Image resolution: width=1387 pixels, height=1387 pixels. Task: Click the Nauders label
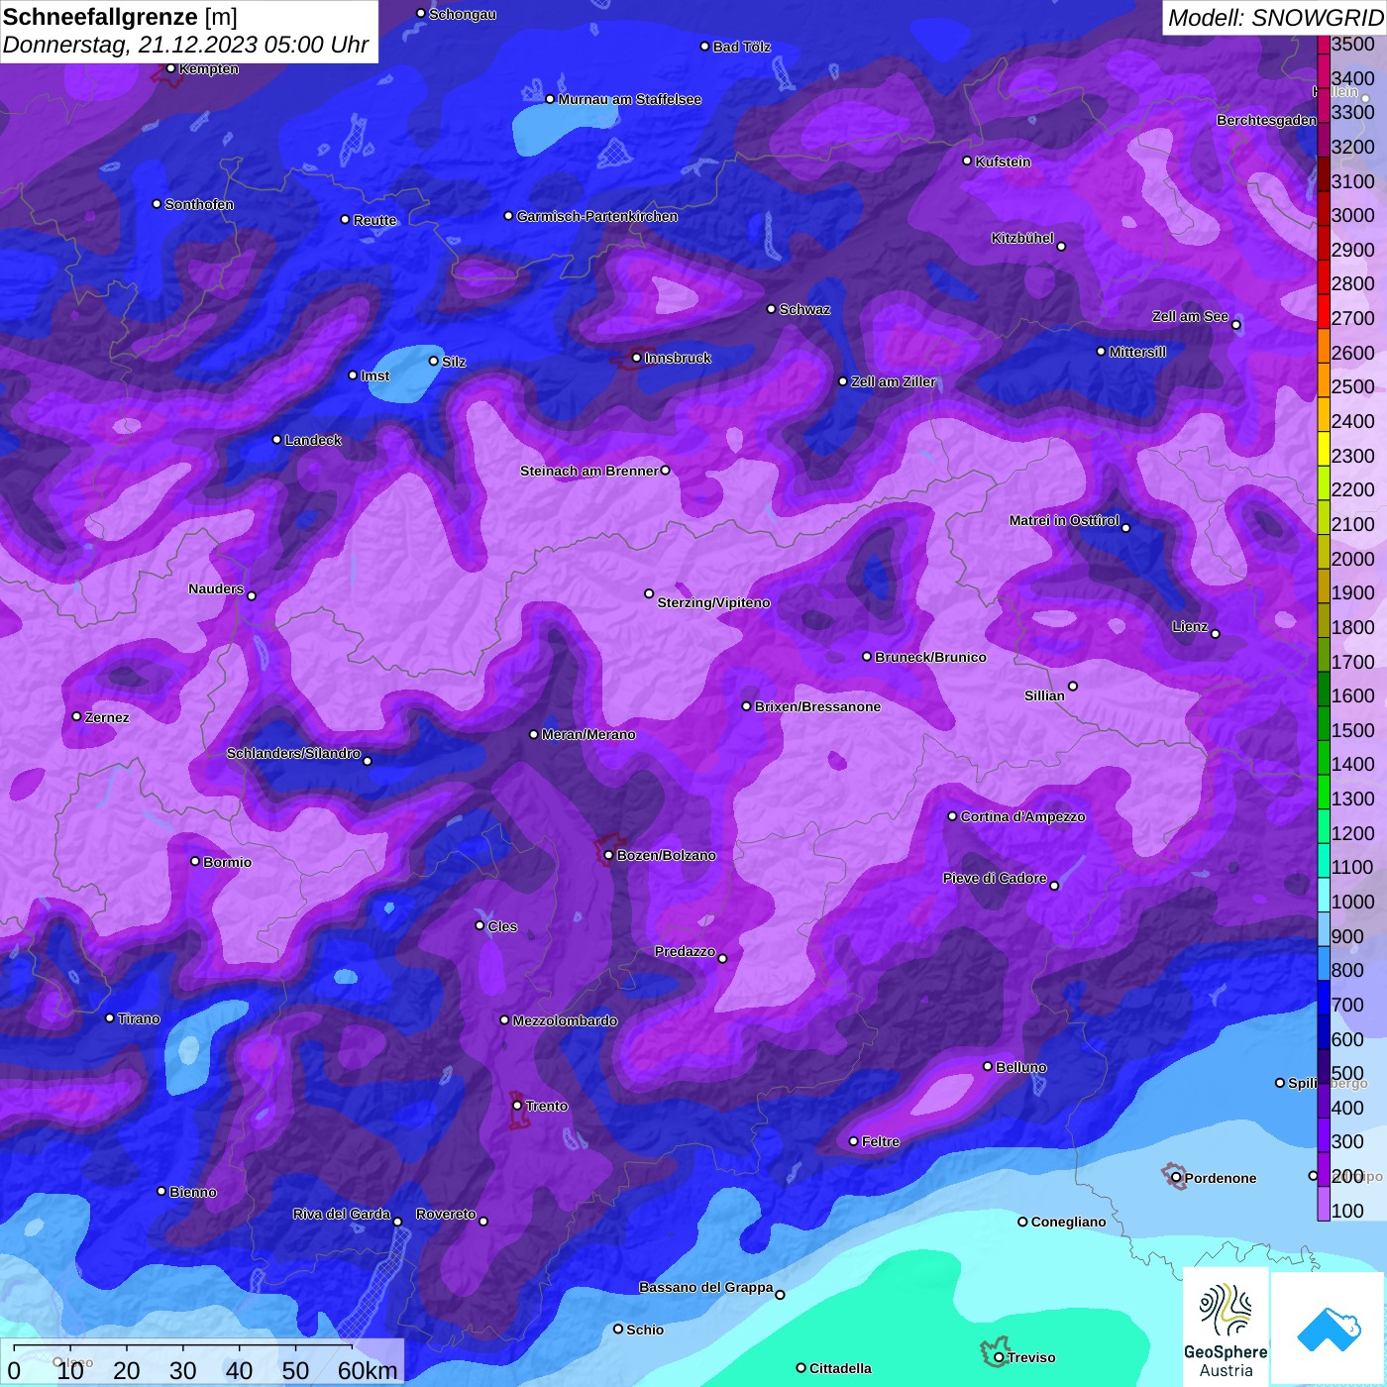[x=216, y=588]
